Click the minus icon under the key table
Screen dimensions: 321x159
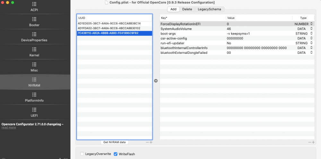coord(310,142)
